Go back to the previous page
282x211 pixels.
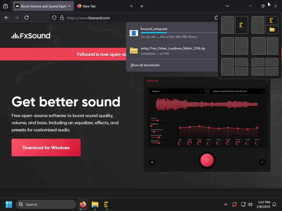coord(7,18)
